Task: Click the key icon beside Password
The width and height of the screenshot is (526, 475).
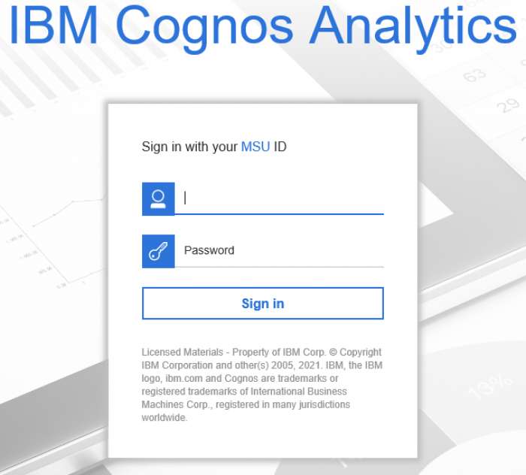Action: 158,251
